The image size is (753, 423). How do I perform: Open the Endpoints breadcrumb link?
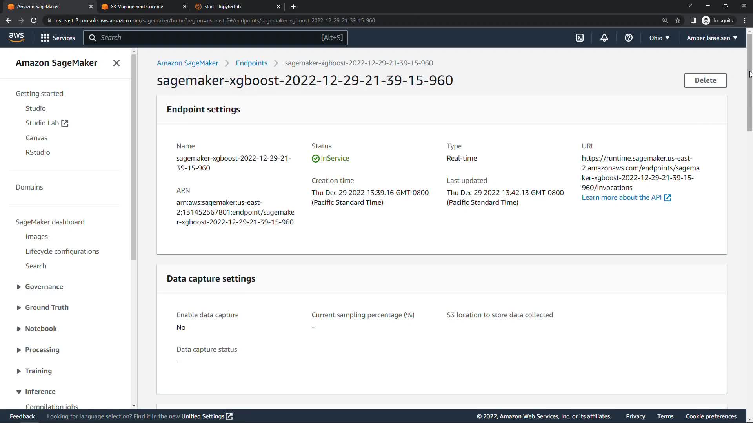(x=251, y=63)
